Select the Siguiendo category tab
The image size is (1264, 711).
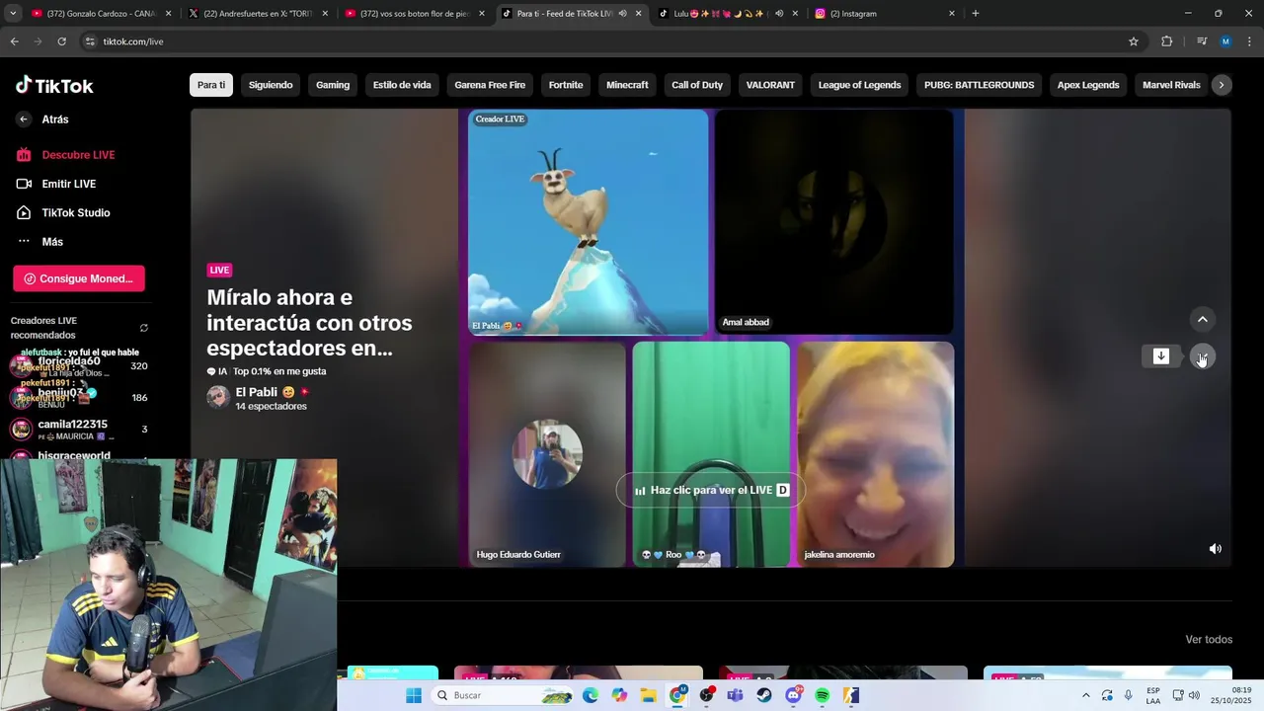(271, 85)
